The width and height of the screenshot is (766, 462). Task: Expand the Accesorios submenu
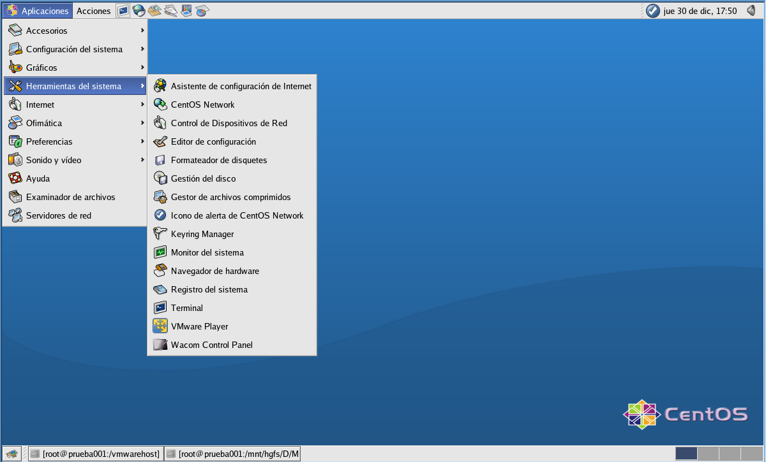click(75, 31)
